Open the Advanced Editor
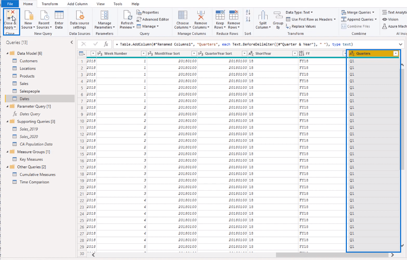The height and width of the screenshot is (260, 407). [x=153, y=19]
